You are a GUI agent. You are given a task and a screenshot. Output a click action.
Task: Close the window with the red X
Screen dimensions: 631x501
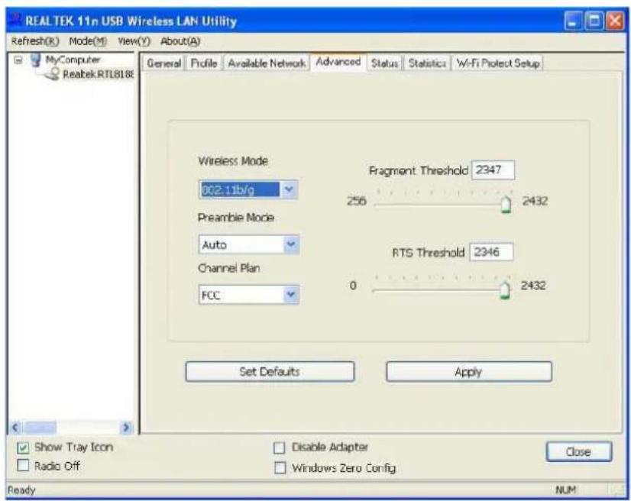click(x=615, y=21)
